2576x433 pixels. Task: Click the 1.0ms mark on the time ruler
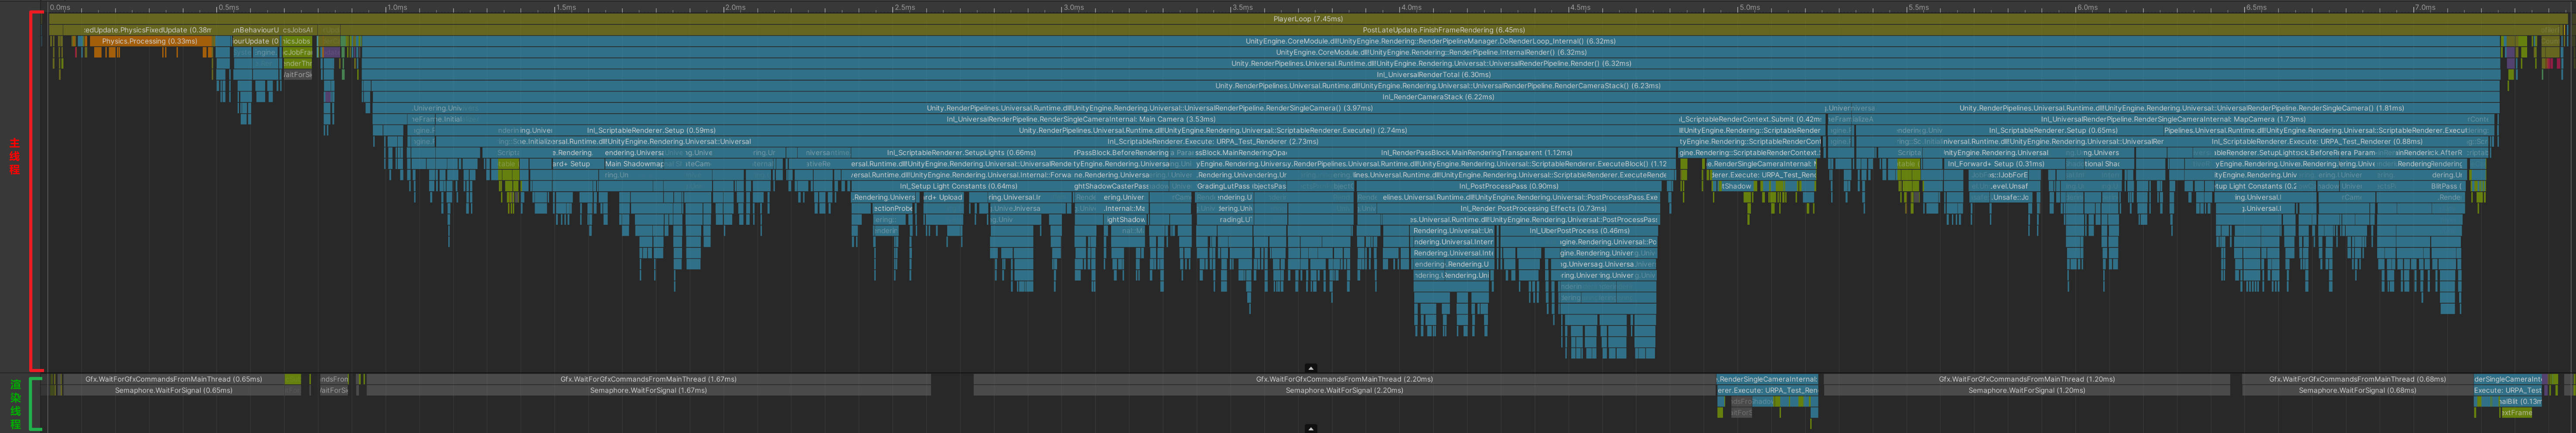[397, 7]
